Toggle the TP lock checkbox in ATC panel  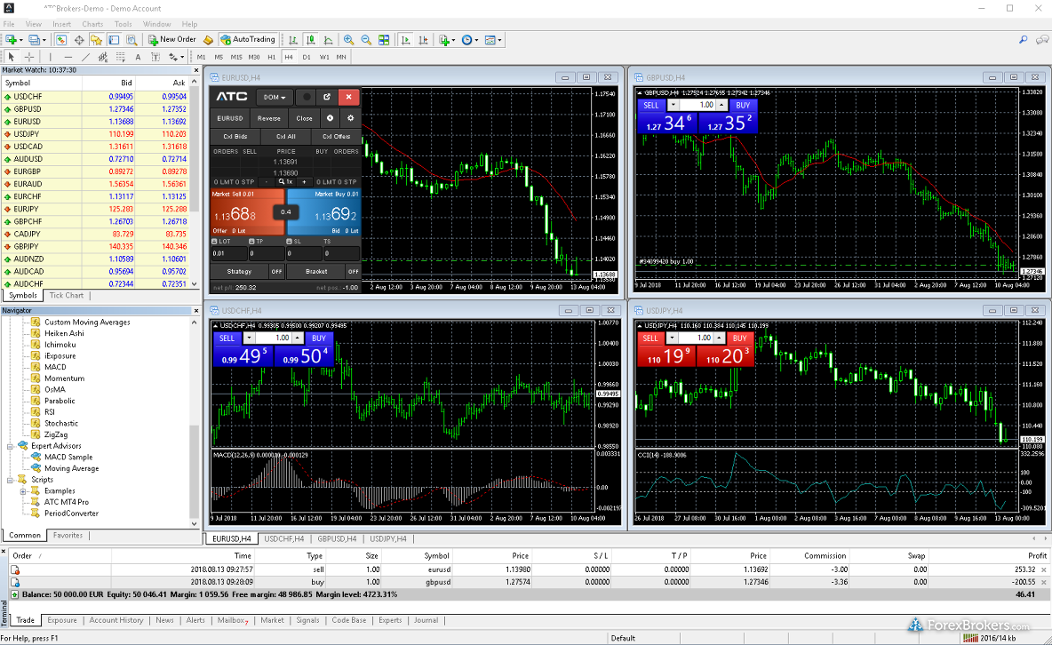[251, 241]
